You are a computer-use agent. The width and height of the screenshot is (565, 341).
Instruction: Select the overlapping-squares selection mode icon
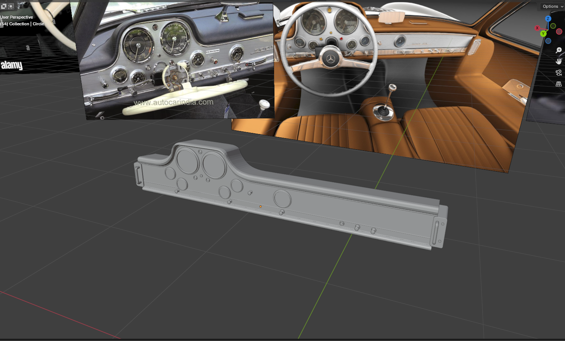pyautogui.click(x=4, y=6)
